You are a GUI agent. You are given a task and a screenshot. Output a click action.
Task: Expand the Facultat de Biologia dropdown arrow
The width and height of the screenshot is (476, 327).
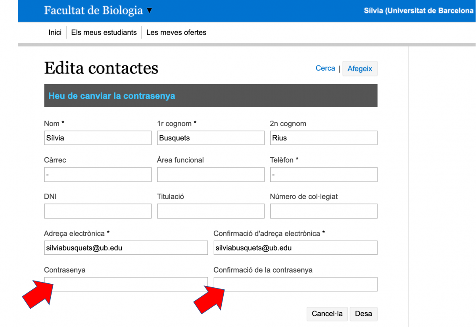[x=150, y=11]
